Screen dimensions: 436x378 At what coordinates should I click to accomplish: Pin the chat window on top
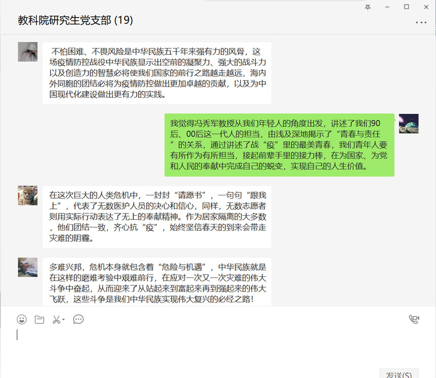(x=367, y=7)
